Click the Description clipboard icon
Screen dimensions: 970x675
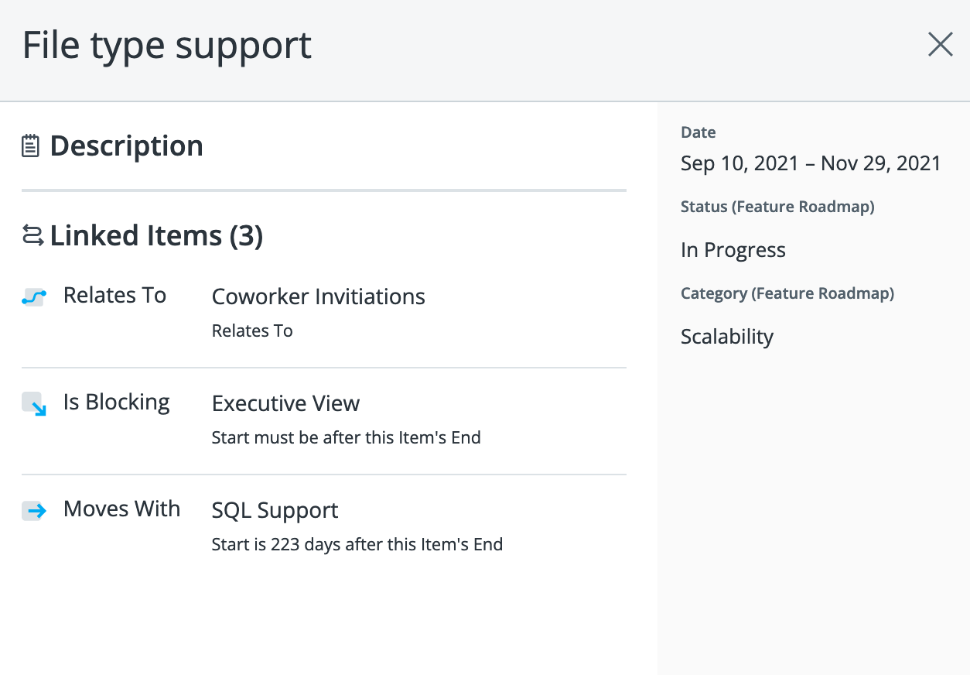[x=30, y=146]
